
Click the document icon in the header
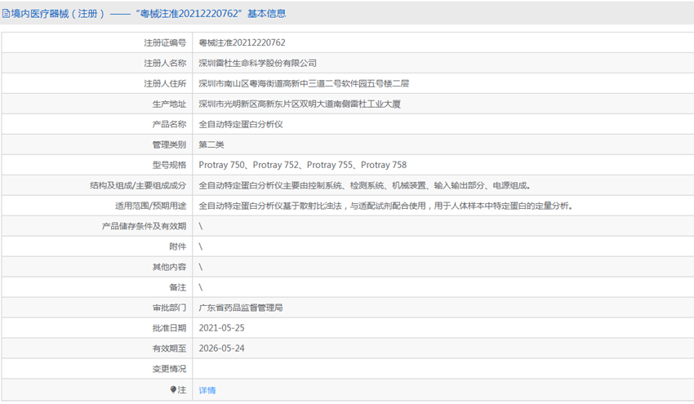[6, 14]
